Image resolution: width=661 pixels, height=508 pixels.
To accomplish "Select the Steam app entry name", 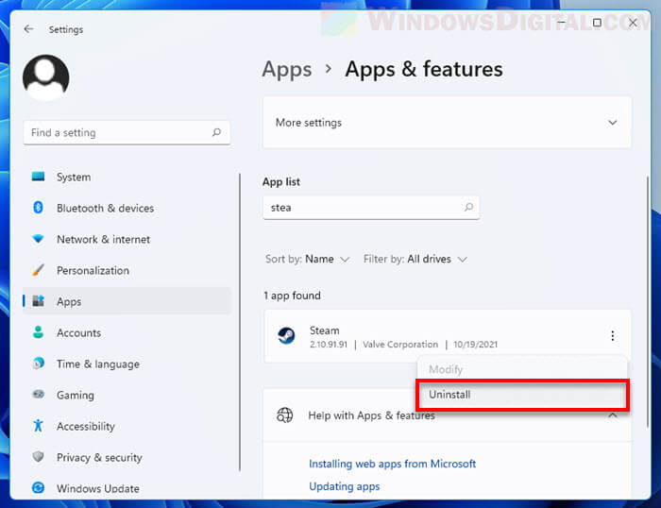I will pyautogui.click(x=325, y=330).
